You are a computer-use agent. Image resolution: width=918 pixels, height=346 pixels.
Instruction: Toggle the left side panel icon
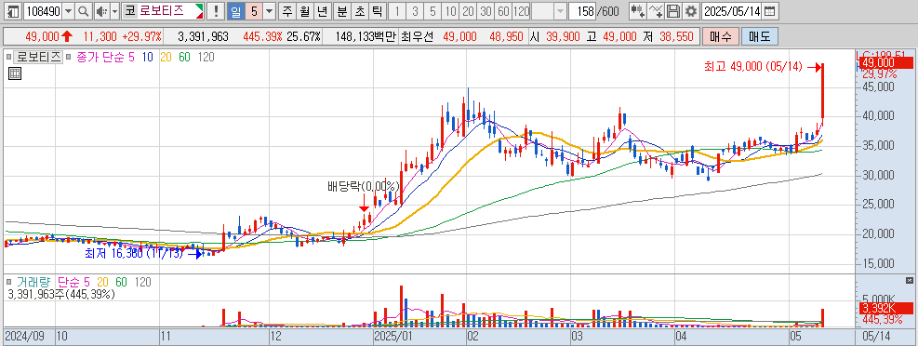tap(14, 10)
